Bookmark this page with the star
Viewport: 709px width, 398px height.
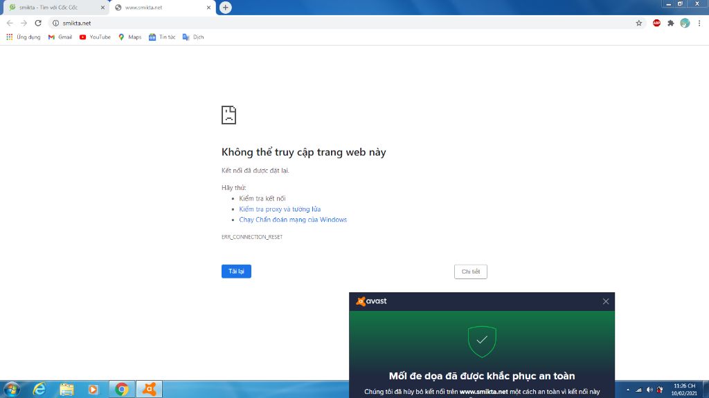click(639, 23)
